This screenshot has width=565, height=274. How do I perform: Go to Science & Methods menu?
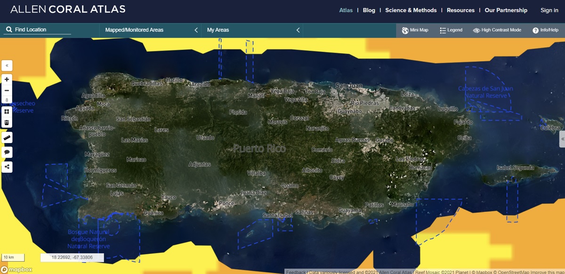411,10
